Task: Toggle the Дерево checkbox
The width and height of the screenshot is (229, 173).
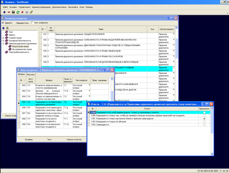Action: pyautogui.click(x=3, y=23)
